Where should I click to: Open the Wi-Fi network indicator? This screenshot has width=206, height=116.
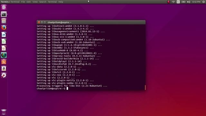click(173, 2)
